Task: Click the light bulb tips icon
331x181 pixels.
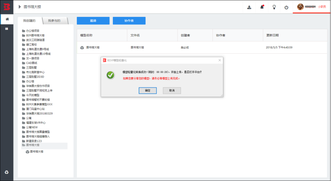Action: [274, 7]
